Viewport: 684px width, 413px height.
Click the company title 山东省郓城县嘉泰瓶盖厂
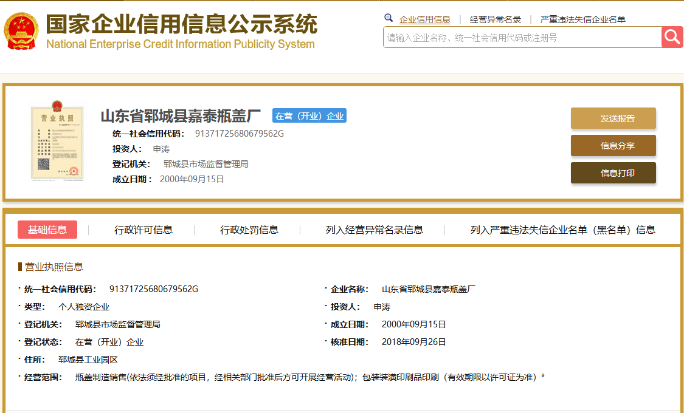point(180,116)
